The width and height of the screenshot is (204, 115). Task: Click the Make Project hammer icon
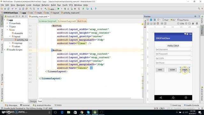(x=46, y=9)
